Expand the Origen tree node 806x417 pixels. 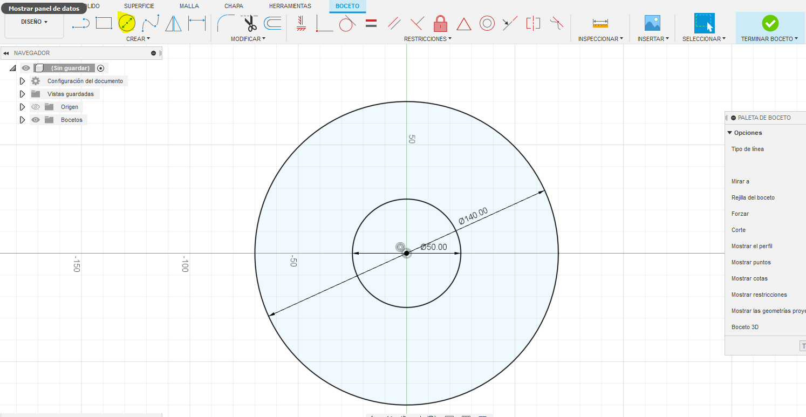[22, 107]
